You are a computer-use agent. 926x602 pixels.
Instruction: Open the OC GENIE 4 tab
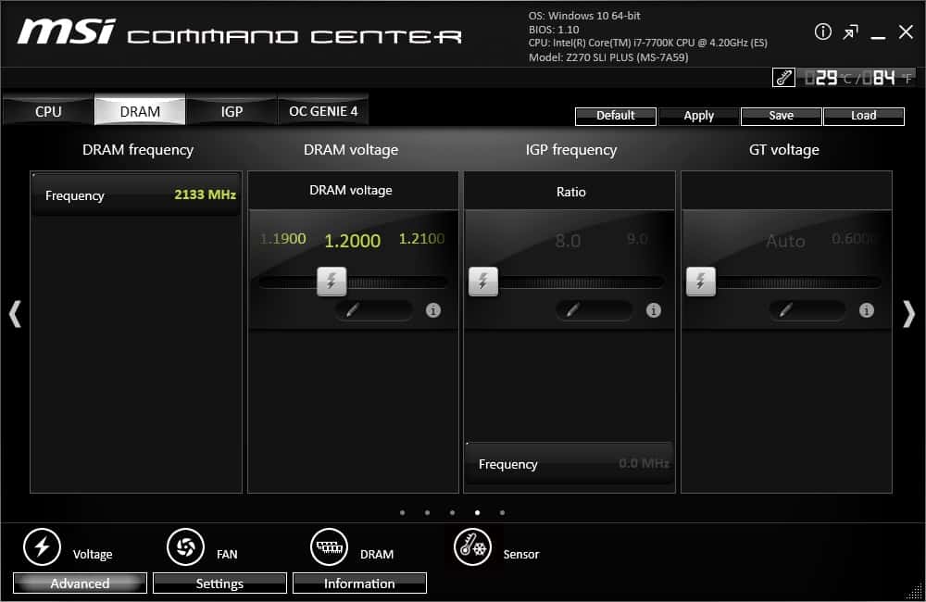(x=323, y=111)
